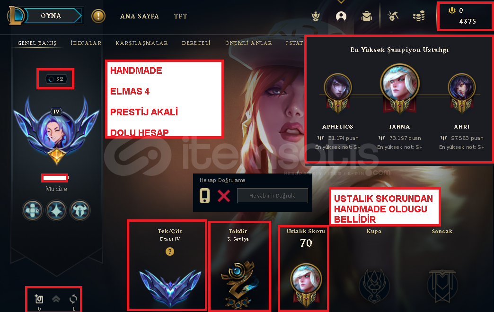Open the DERECELİ ranked tab
494x312 pixels.
coord(196,43)
